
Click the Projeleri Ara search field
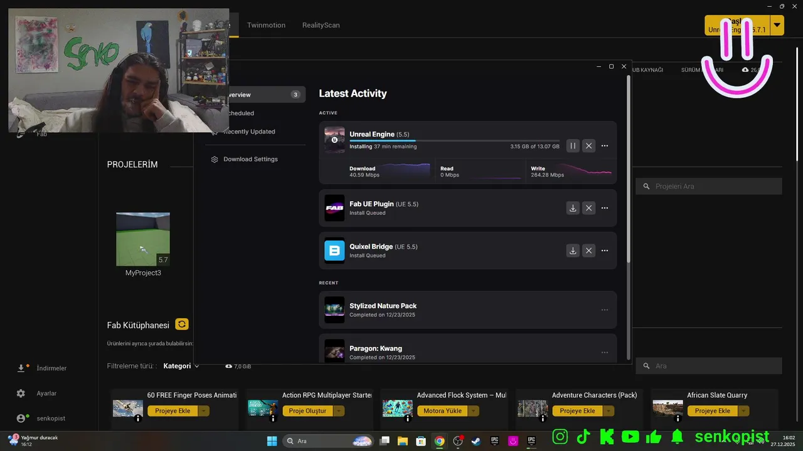[709, 186]
